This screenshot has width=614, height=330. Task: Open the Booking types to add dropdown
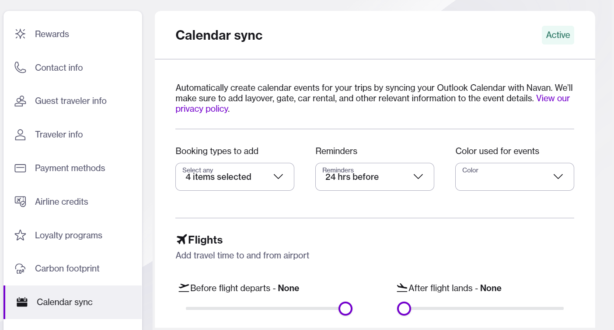coord(234,177)
